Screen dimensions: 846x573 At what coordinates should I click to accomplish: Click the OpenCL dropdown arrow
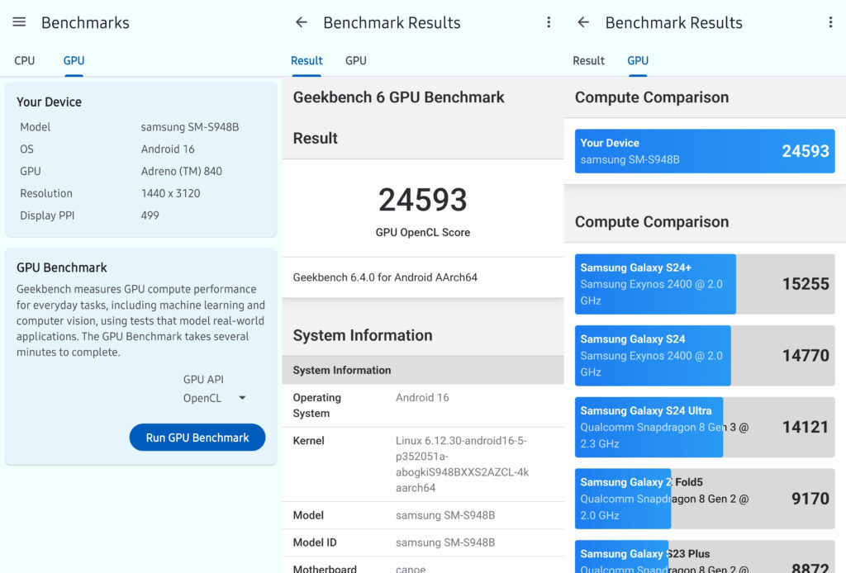pos(242,398)
